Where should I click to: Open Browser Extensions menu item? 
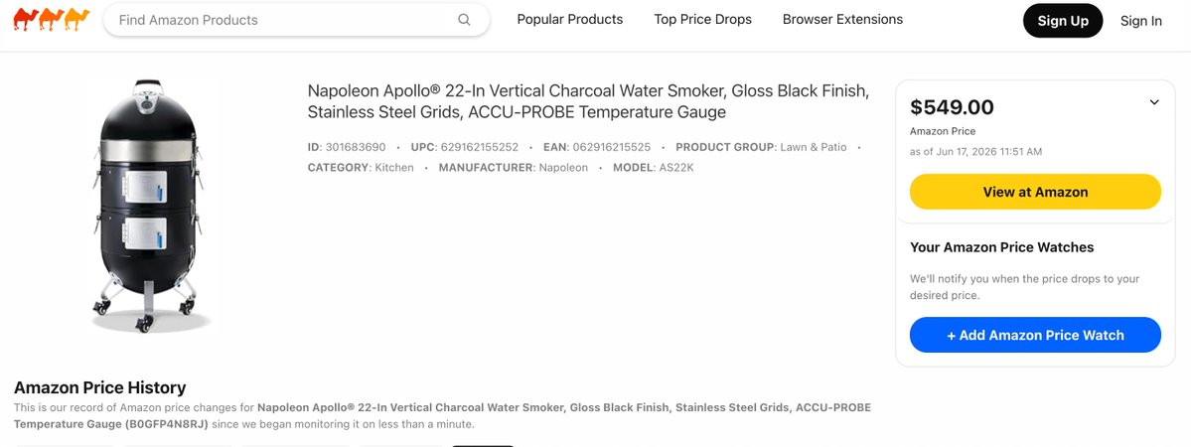[842, 20]
